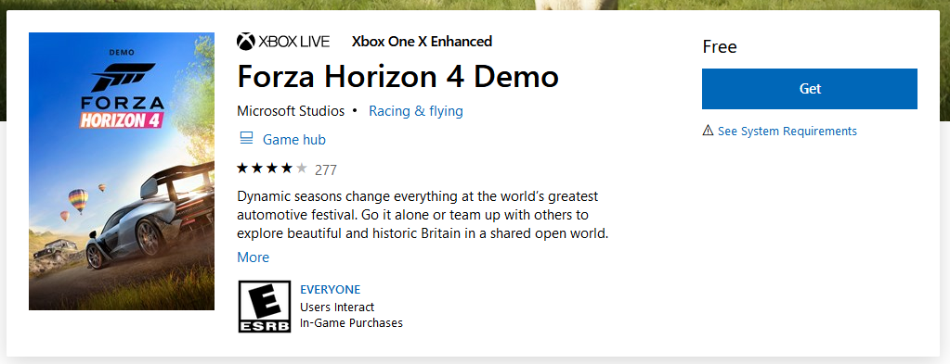This screenshot has height=364, width=950.
Task: Click the third rating star
Action: point(272,169)
